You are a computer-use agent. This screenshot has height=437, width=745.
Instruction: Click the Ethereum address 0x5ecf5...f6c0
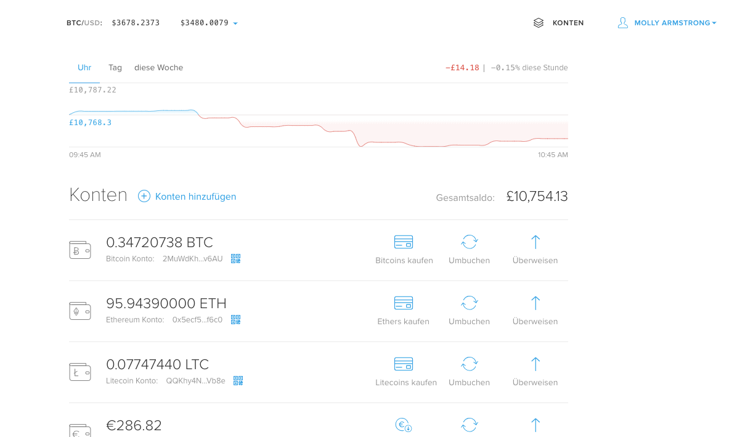click(197, 320)
